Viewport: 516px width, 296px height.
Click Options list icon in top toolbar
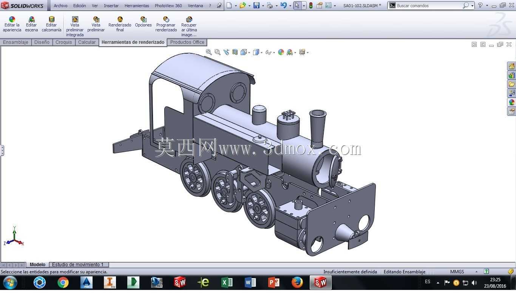[x=328, y=5]
